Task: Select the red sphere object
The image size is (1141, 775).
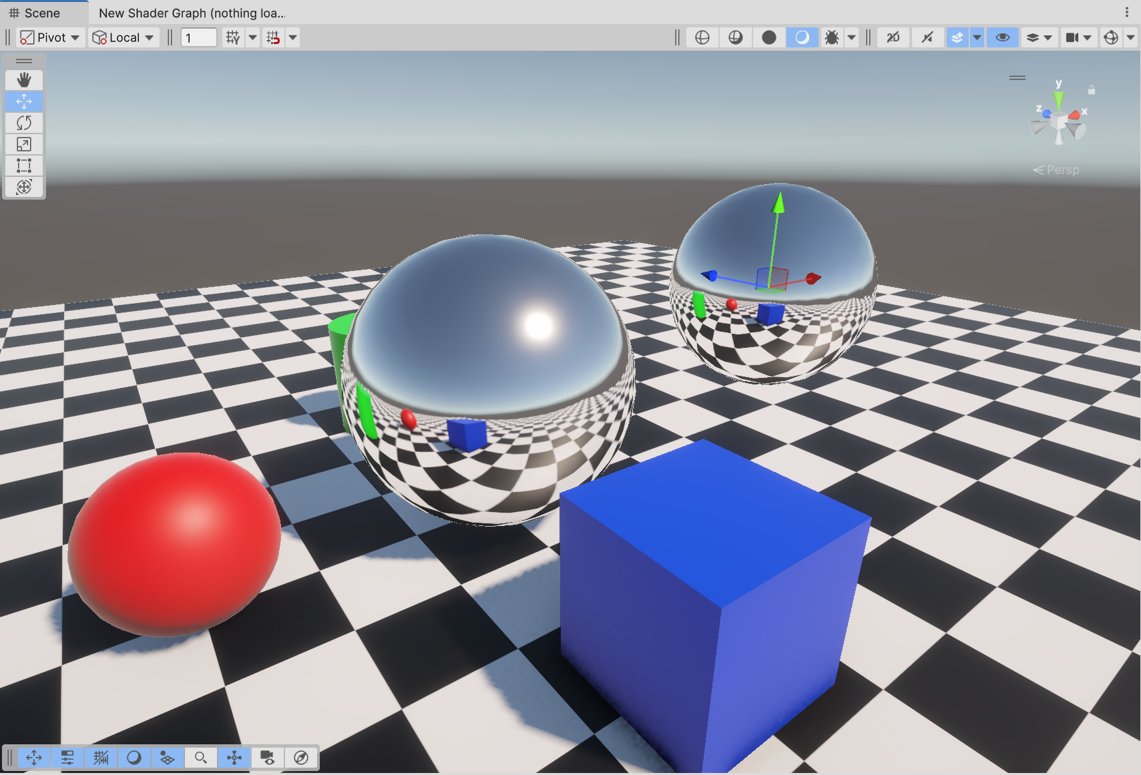Action: coord(175,544)
